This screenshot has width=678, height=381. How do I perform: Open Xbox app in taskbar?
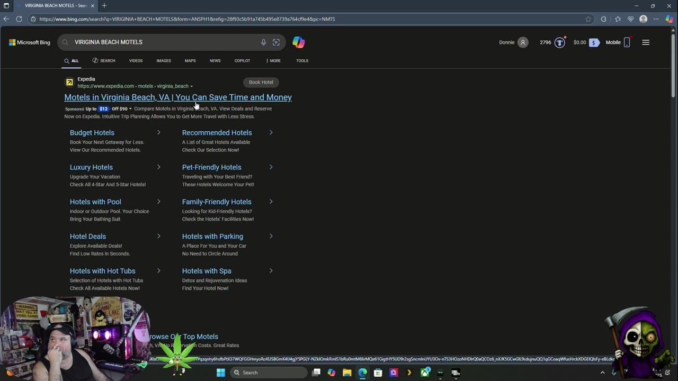coord(425,373)
